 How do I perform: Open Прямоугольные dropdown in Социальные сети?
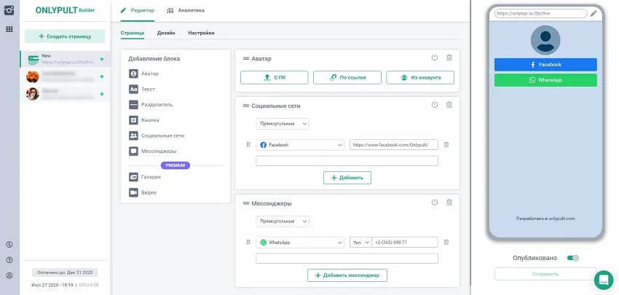pyautogui.click(x=282, y=124)
